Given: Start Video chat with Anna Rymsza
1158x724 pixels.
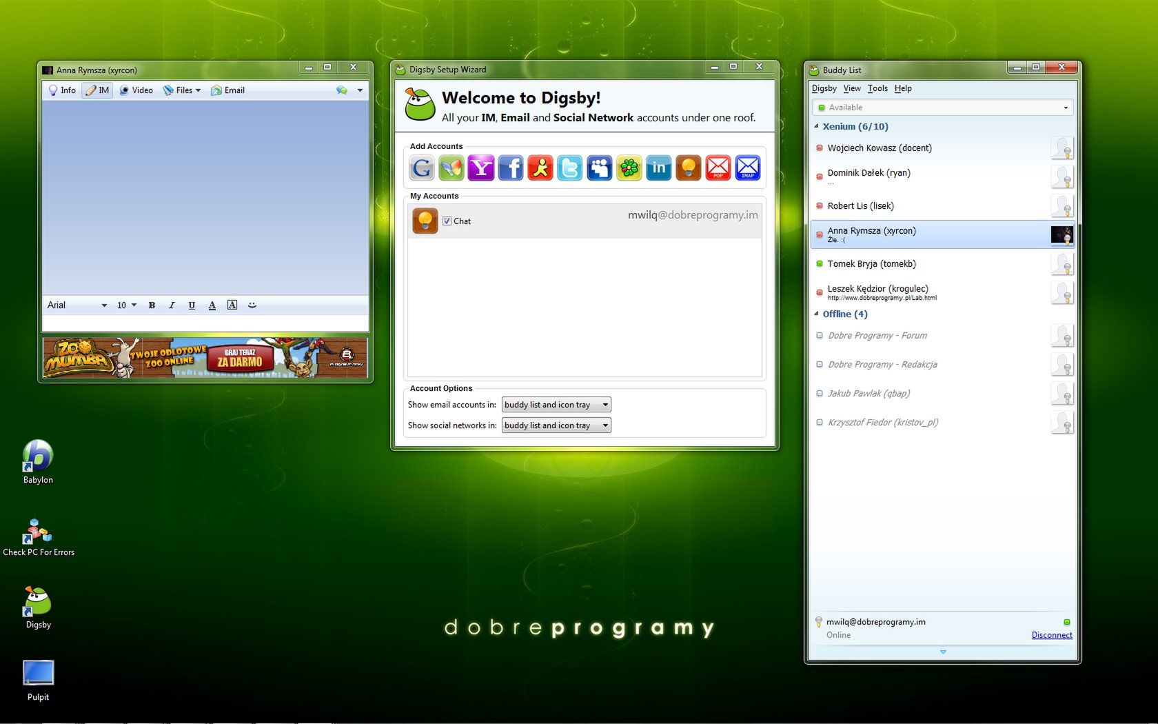Looking at the screenshot, I should [x=136, y=90].
